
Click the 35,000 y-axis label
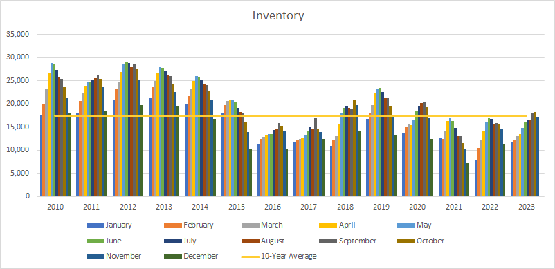pyautogui.click(x=19, y=35)
